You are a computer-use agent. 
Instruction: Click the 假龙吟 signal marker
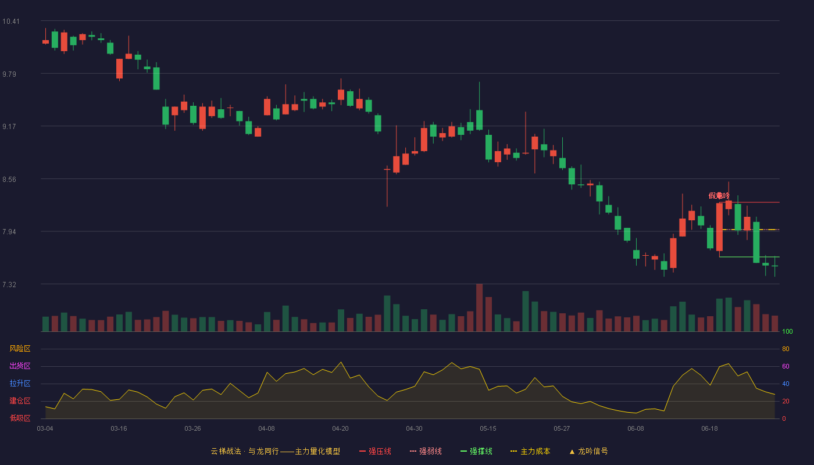(x=719, y=196)
